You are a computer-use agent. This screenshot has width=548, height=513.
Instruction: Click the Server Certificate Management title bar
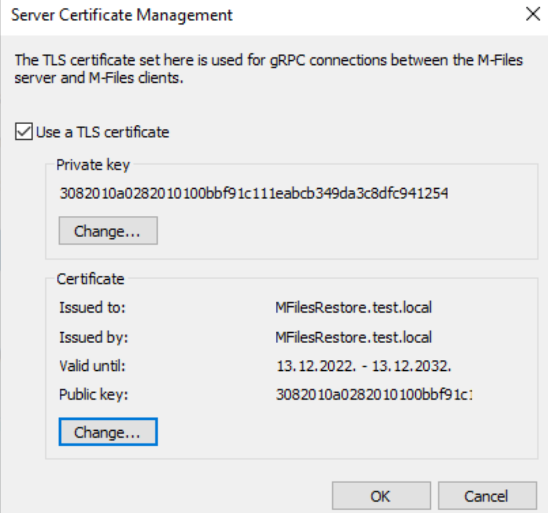[263, 15]
